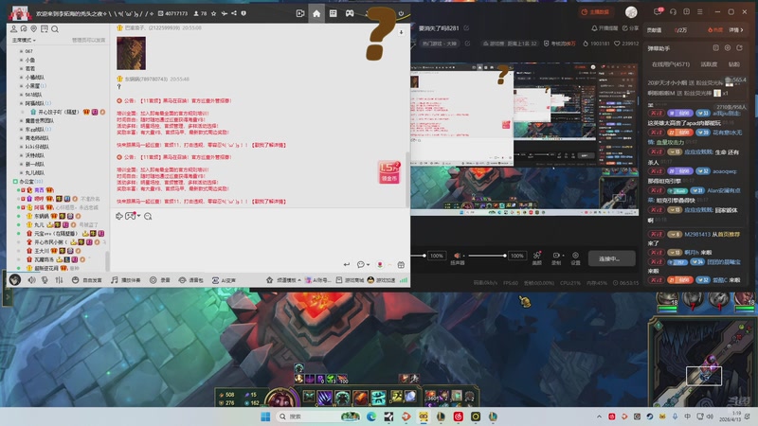Jump to latest message with down arrow
Screen dimensions: 758x426
(401, 32)
